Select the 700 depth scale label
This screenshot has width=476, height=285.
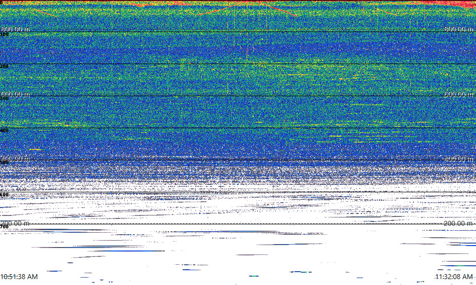[4, 227]
